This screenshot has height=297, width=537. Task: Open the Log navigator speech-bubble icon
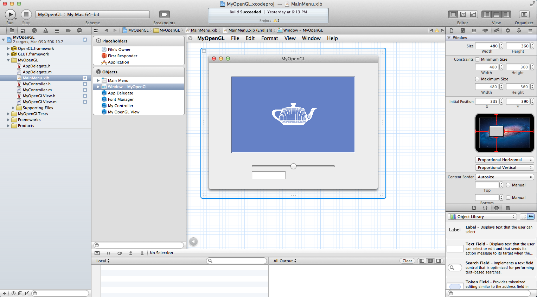coord(79,31)
